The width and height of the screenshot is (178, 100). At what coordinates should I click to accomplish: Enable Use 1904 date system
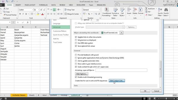pyautogui.click(x=76, y=43)
